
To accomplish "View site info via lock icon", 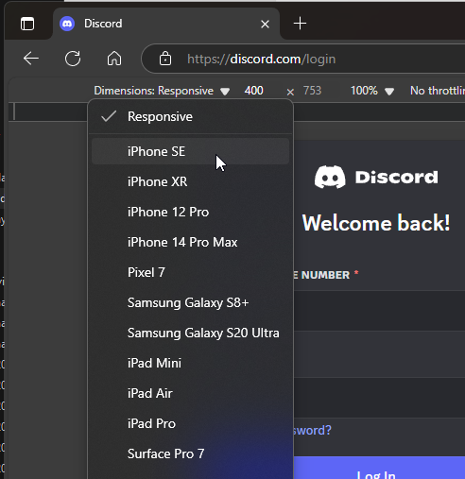I will (x=165, y=59).
